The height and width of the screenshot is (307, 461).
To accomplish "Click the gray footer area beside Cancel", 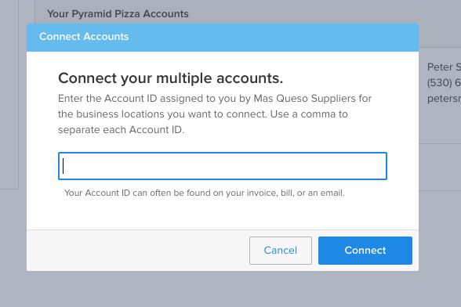I will coord(138,251).
